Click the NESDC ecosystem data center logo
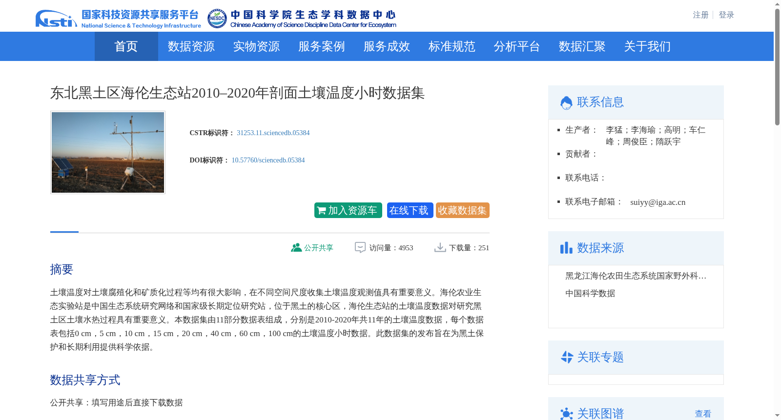This screenshot has height=420, width=781. point(302,19)
